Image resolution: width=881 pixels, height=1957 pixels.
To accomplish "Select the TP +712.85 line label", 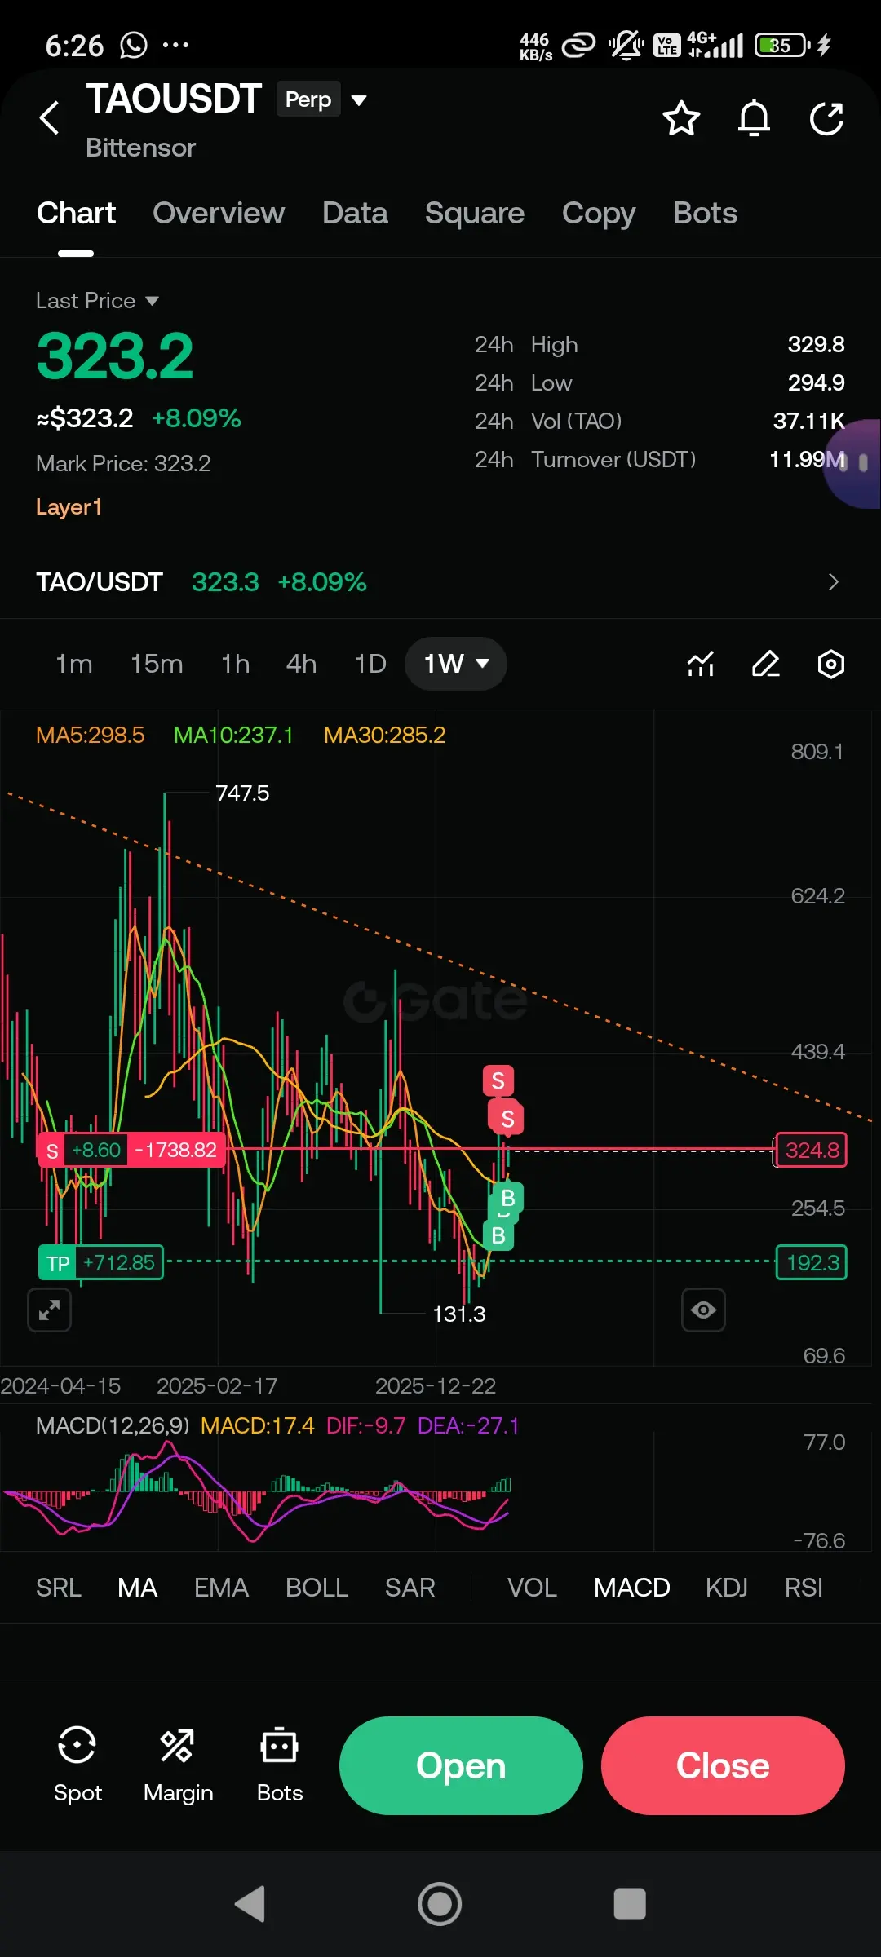I will point(101,1262).
